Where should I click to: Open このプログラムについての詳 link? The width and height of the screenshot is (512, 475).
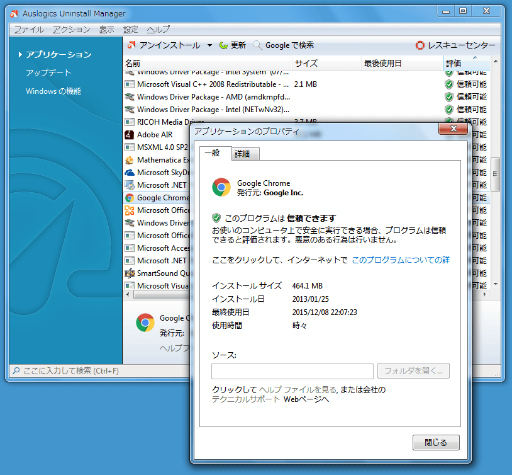401,260
